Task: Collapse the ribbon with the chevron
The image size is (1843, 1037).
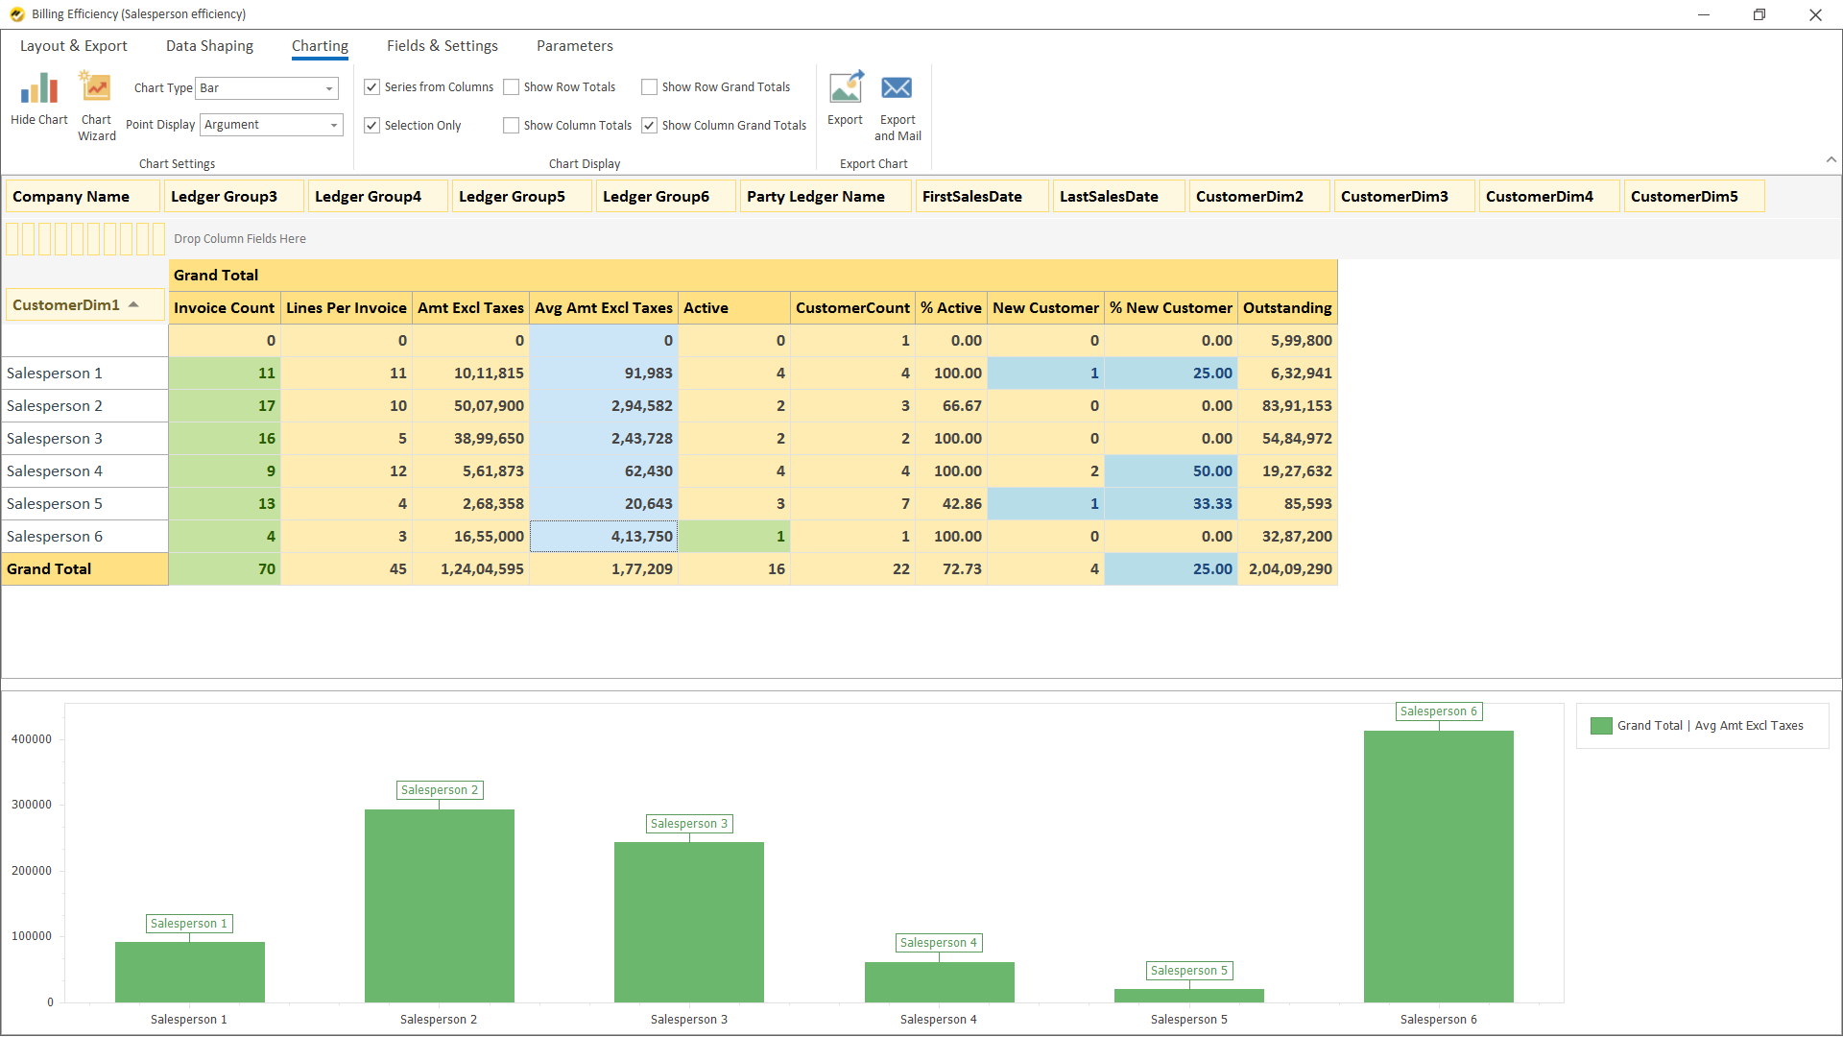Action: (x=1831, y=159)
